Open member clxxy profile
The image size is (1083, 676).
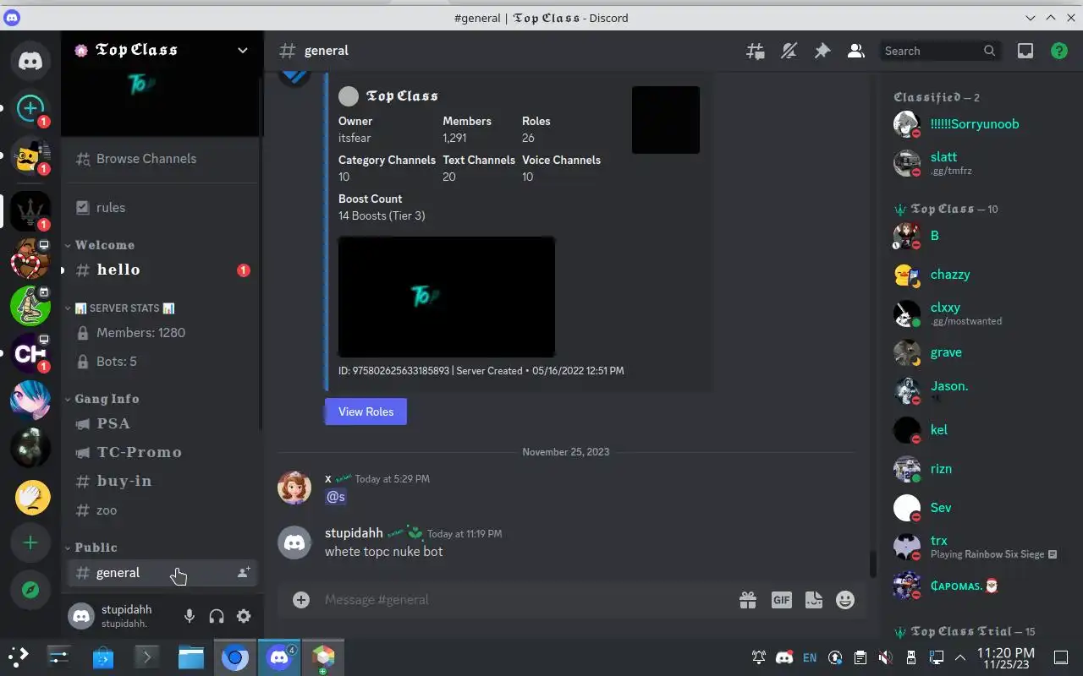pyautogui.click(x=975, y=313)
